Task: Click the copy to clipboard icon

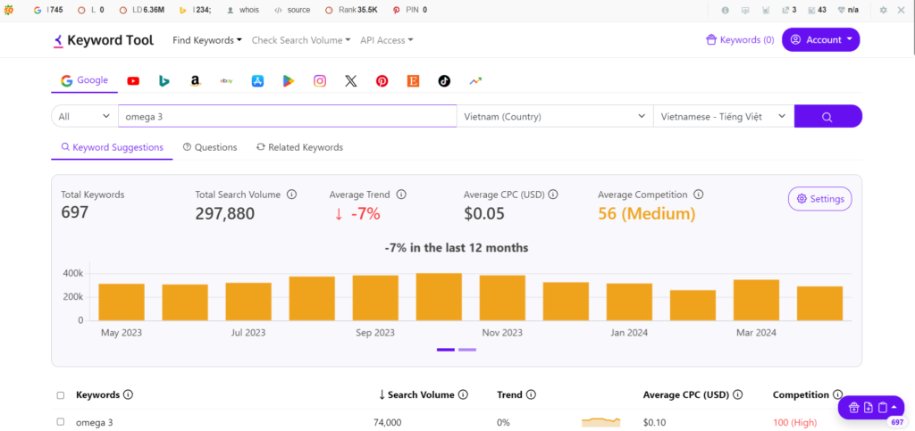Action: tap(882, 407)
